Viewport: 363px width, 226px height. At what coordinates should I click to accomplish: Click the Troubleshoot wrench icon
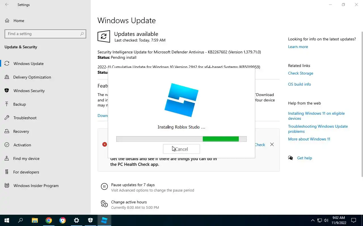pos(7,118)
